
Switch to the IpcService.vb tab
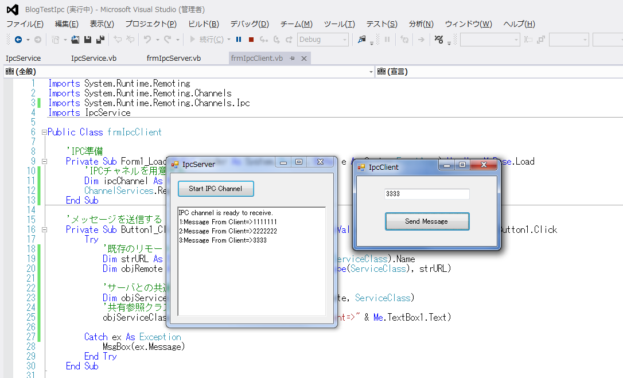[94, 59]
